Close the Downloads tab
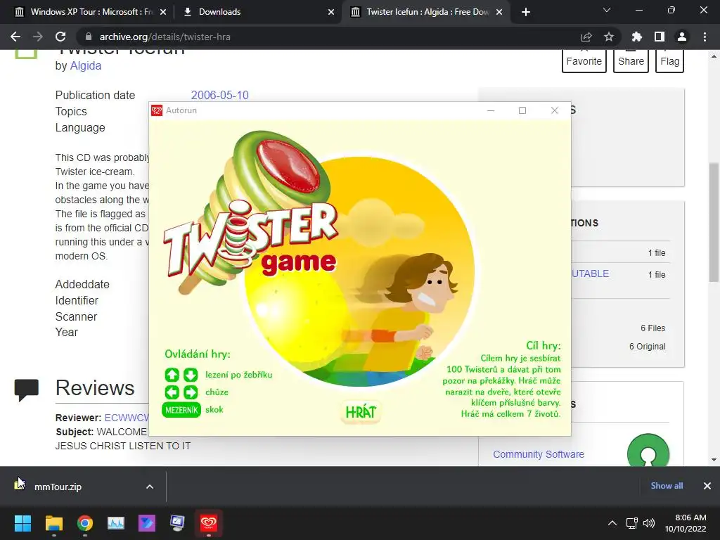Image resolution: width=720 pixels, height=540 pixels. coord(331,12)
